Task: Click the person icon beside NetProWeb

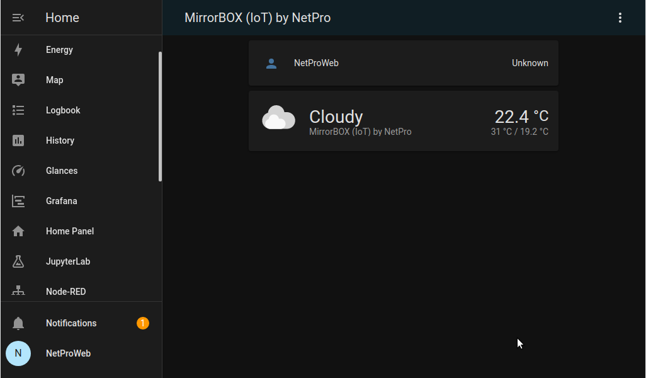Action: [x=271, y=64]
